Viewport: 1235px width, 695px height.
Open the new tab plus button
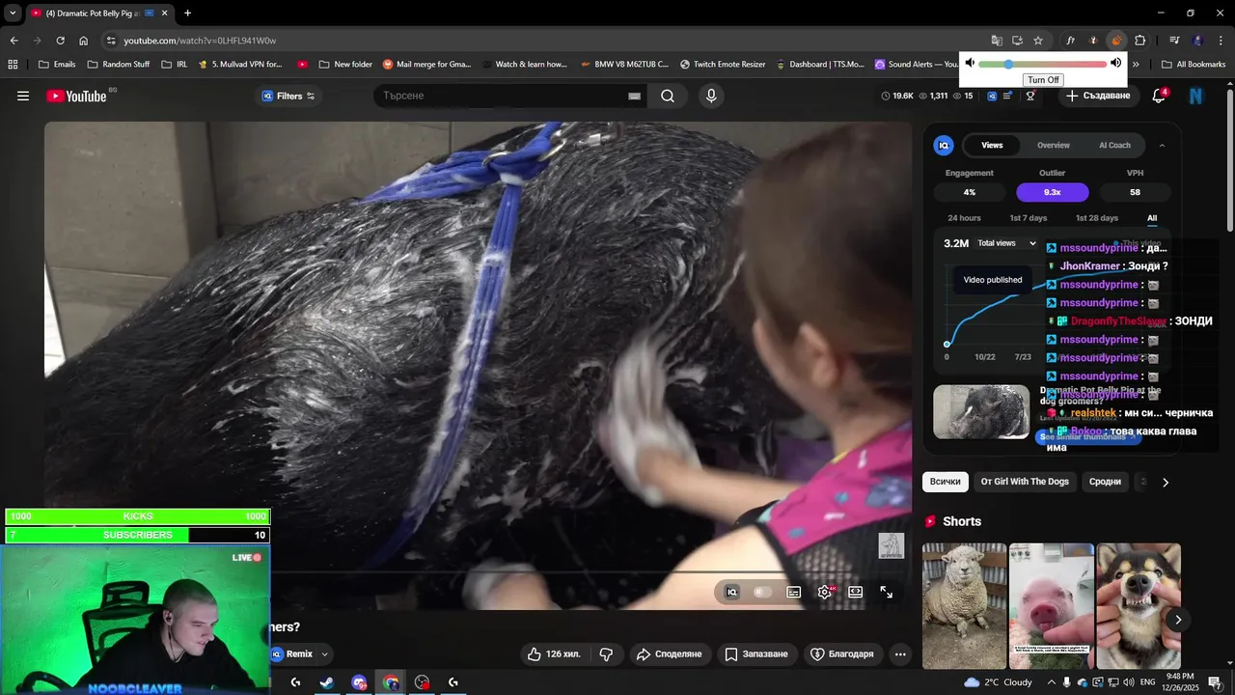pyautogui.click(x=187, y=14)
